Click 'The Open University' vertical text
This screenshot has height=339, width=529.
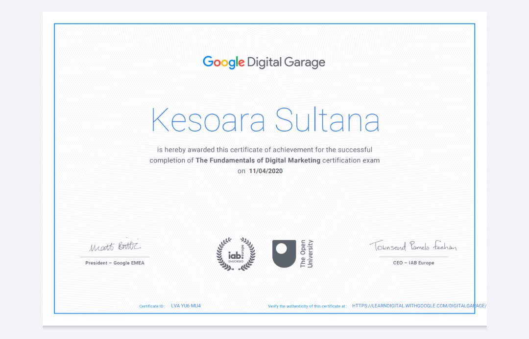(306, 254)
